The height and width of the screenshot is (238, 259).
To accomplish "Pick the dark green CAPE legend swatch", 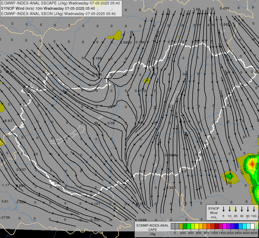I will pyautogui.click(x=185, y=226).
